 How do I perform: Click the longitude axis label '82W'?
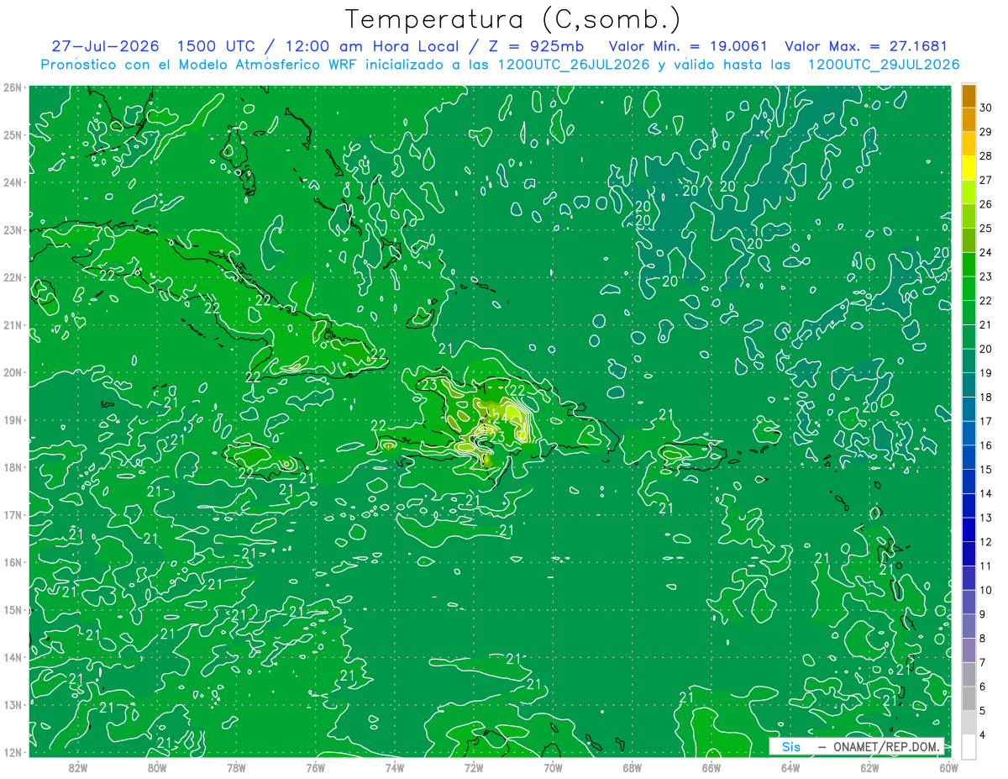pyautogui.click(x=78, y=767)
